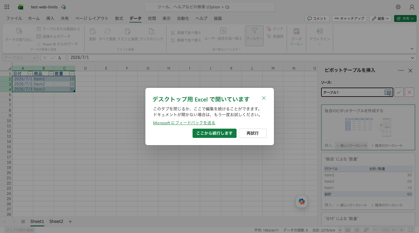Click ユーザー設定の並べ替え icon
Viewport: 419px width, 233px height.
point(223,31)
